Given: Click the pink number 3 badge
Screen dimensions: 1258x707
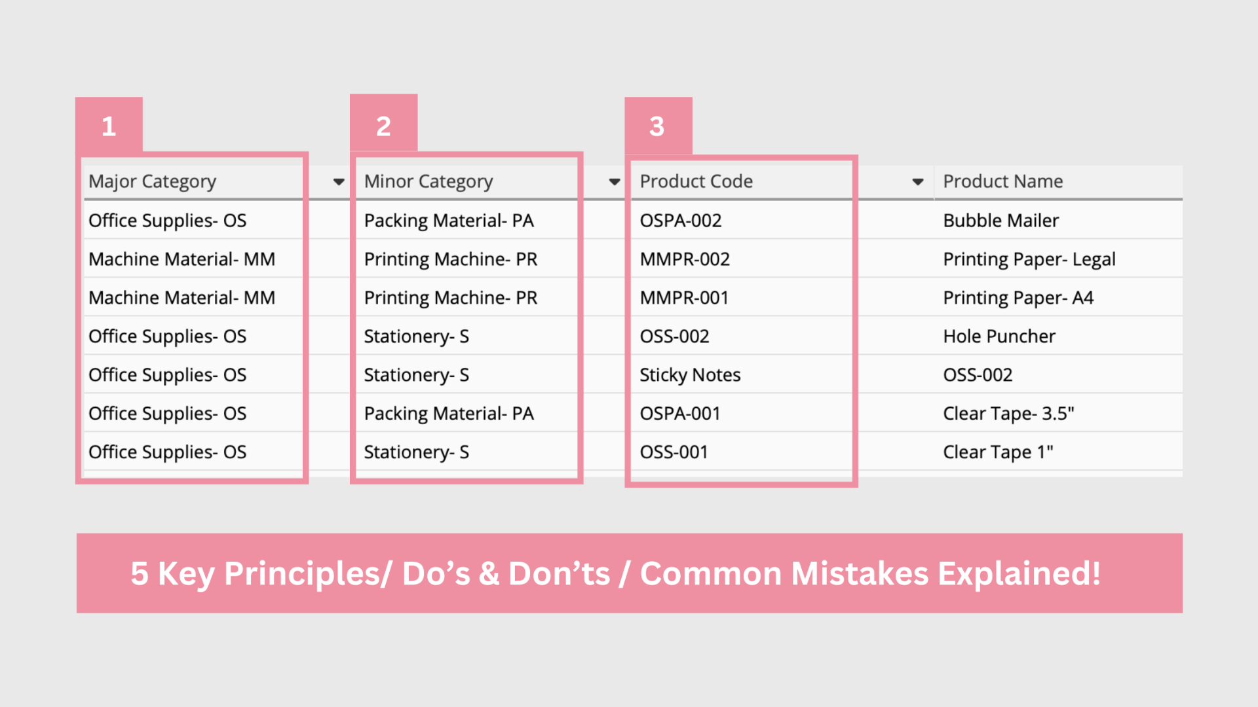Looking at the screenshot, I should tap(657, 126).
